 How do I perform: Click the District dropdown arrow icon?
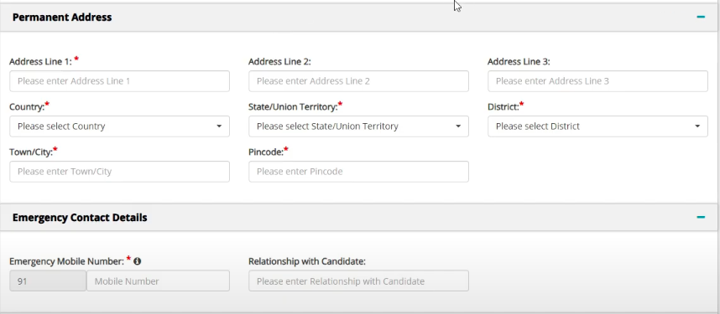697,126
